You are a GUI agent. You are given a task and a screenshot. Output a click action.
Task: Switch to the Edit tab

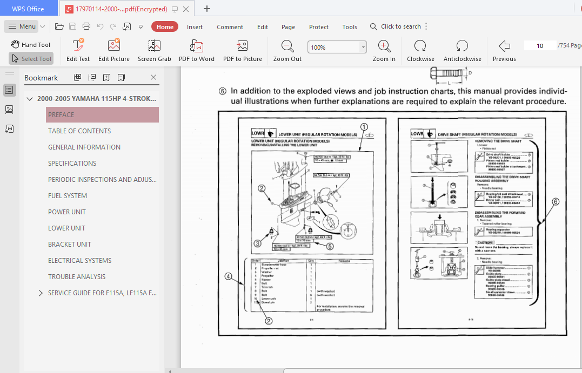pos(263,27)
